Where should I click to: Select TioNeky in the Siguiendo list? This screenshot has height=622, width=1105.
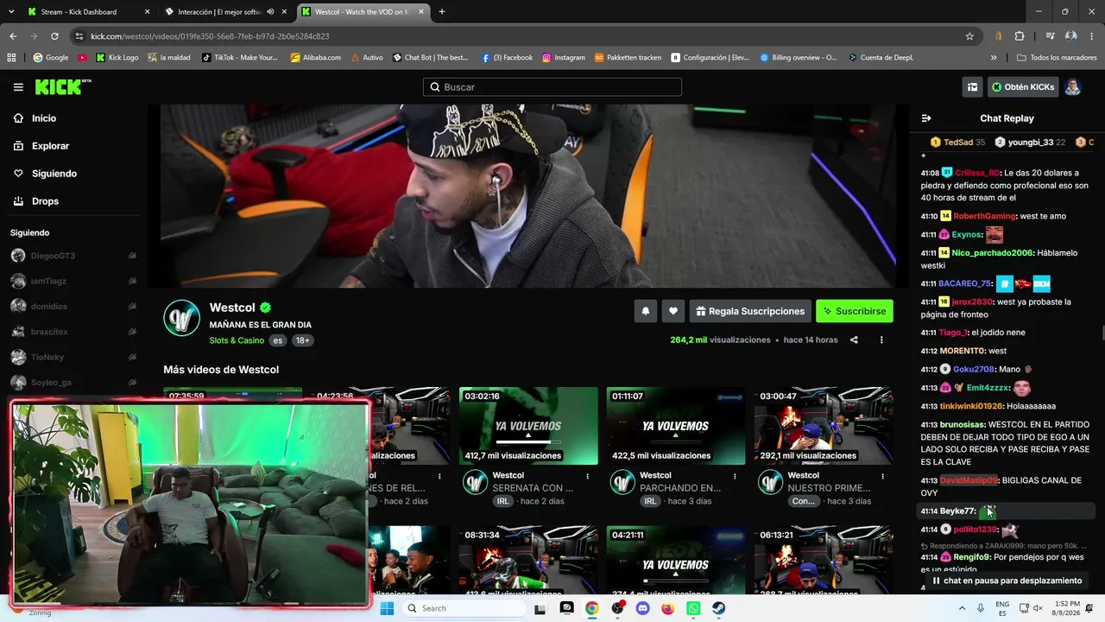(x=47, y=358)
